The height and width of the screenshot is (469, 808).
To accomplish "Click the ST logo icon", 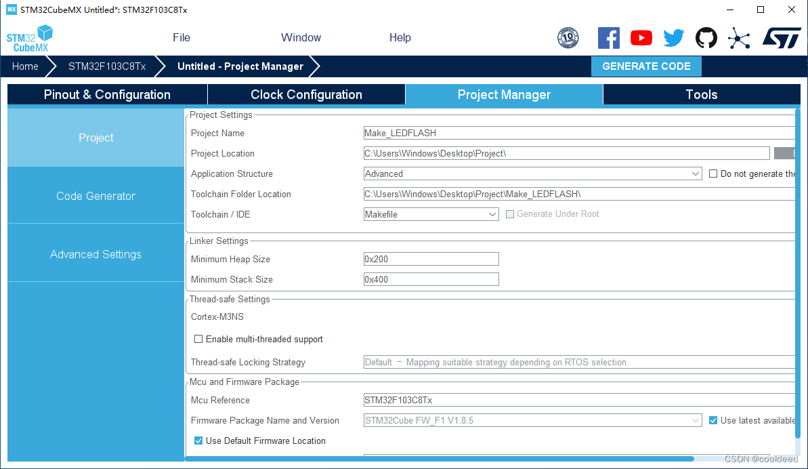I will click(x=782, y=38).
